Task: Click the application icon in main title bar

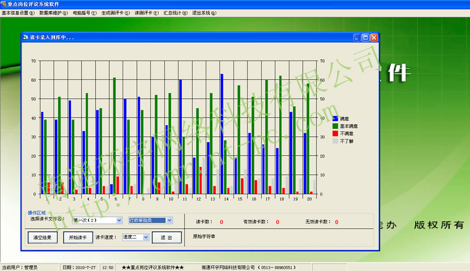Action: coord(4,4)
